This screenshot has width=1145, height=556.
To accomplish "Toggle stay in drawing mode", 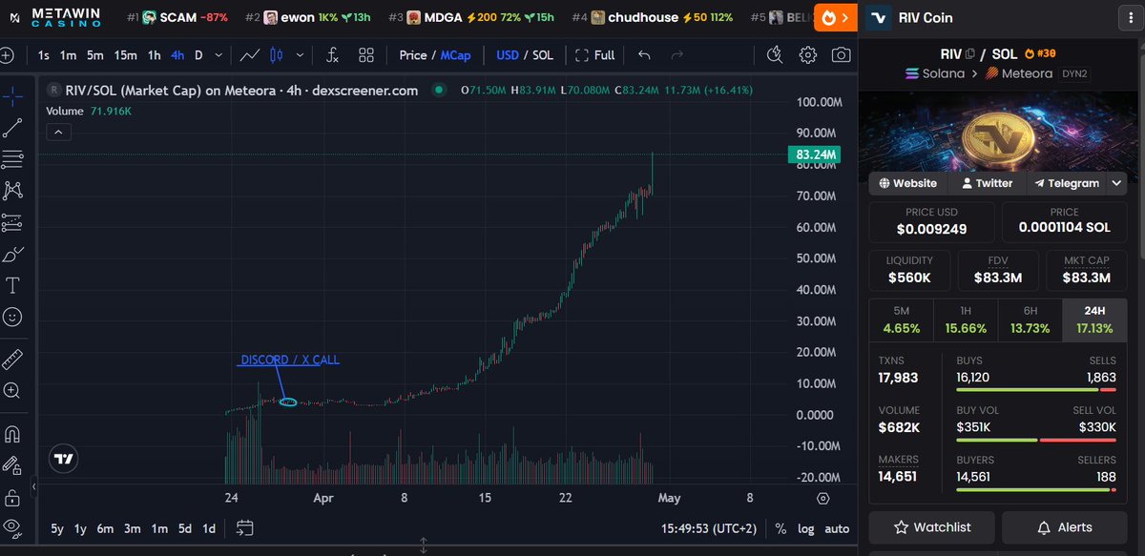I will coord(12,465).
